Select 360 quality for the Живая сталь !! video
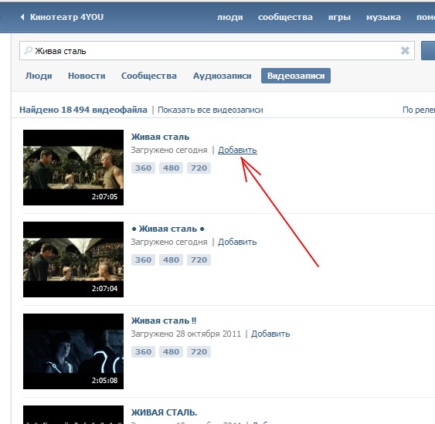This screenshot has height=424, width=435. (x=143, y=351)
